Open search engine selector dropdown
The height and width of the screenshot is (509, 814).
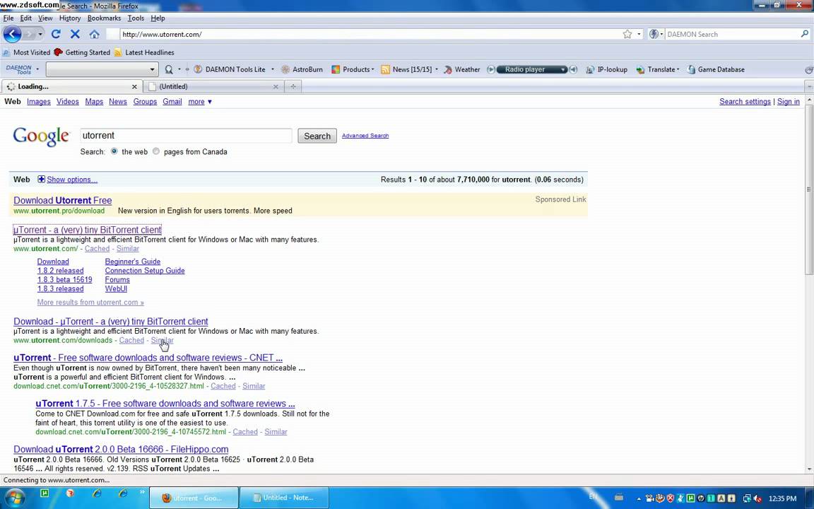point(656,34)
